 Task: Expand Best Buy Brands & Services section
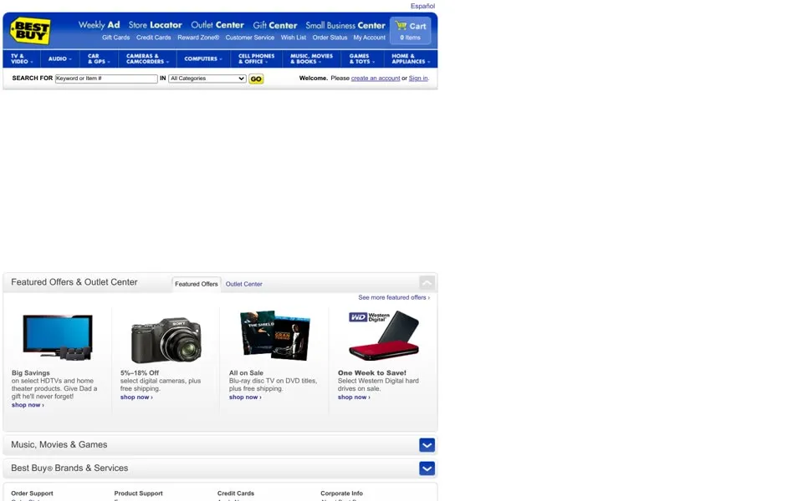[x=427, y=468]
